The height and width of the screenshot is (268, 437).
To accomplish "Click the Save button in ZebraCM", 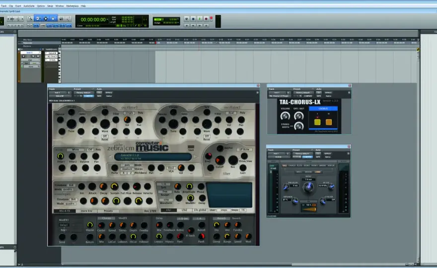I will click(191, 148).
